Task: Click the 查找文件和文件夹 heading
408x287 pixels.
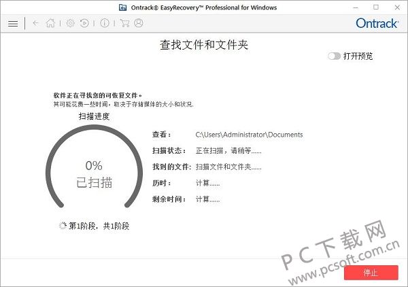Action: tap(204, 45)
